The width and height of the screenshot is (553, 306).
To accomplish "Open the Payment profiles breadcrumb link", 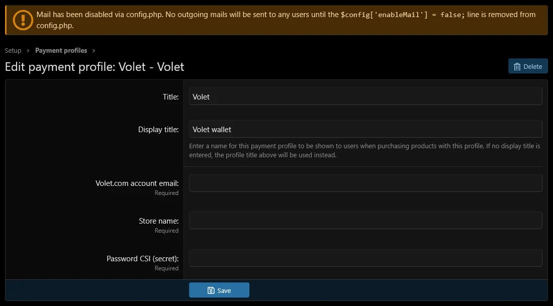I will coord(61,51).
